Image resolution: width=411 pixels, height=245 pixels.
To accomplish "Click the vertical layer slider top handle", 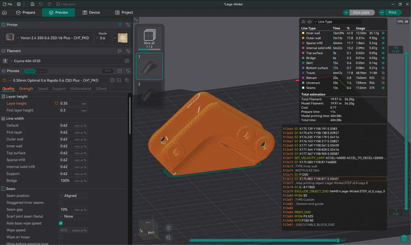I will tap(406, 53).
